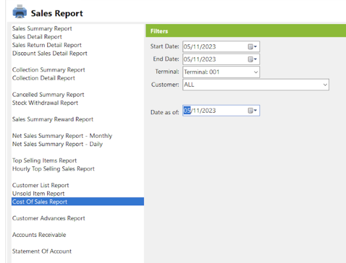Screen dimensions: 346x263
Task: Open the Start Date calendar picker
Action: coord(252,47)
